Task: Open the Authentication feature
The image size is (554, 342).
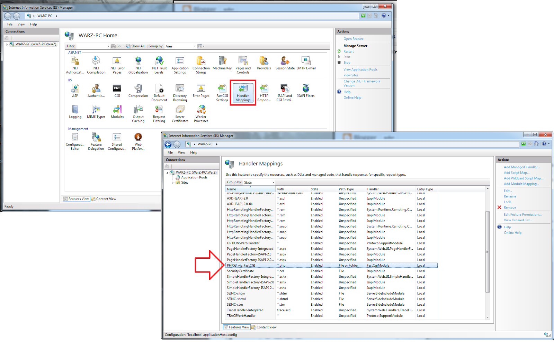Action: point(96,91)
